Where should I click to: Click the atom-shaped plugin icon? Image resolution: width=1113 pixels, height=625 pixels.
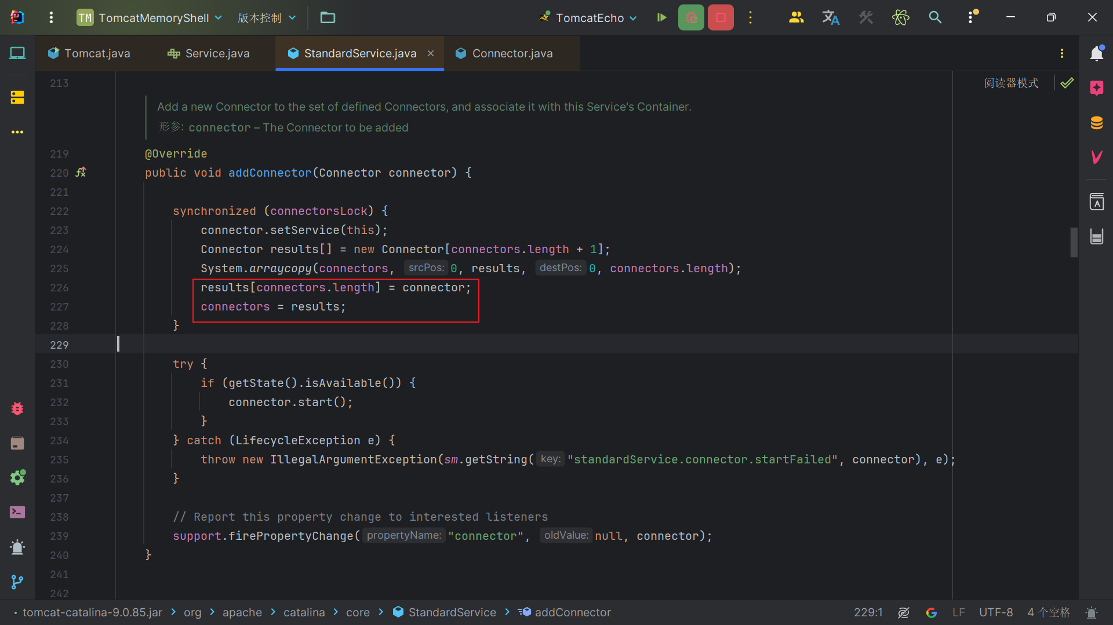click(x=900, y=17)
